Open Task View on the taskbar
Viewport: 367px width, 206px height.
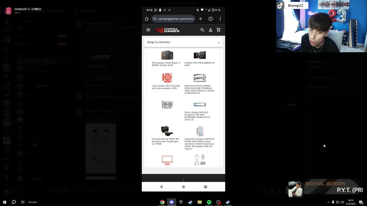click(23, 202)
